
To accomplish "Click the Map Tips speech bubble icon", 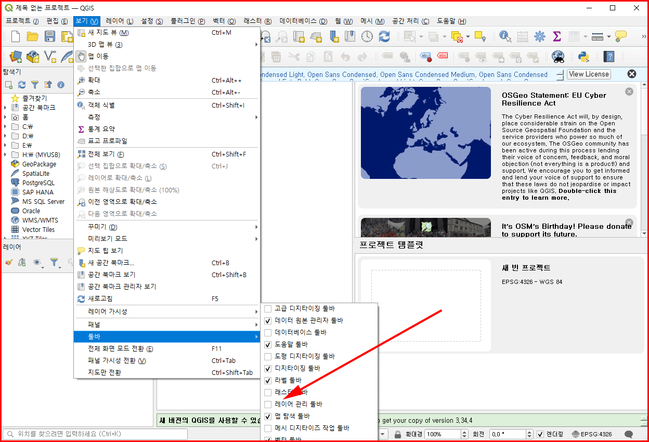I will pyautogui.click(x=620, y=36).
